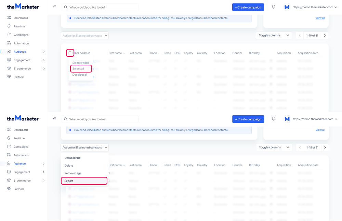The width and height of the screenshot is (342, 221).
Task: Close the expanded Action for 81 selected contacts dropdown
Action: (x=85, y=147)
